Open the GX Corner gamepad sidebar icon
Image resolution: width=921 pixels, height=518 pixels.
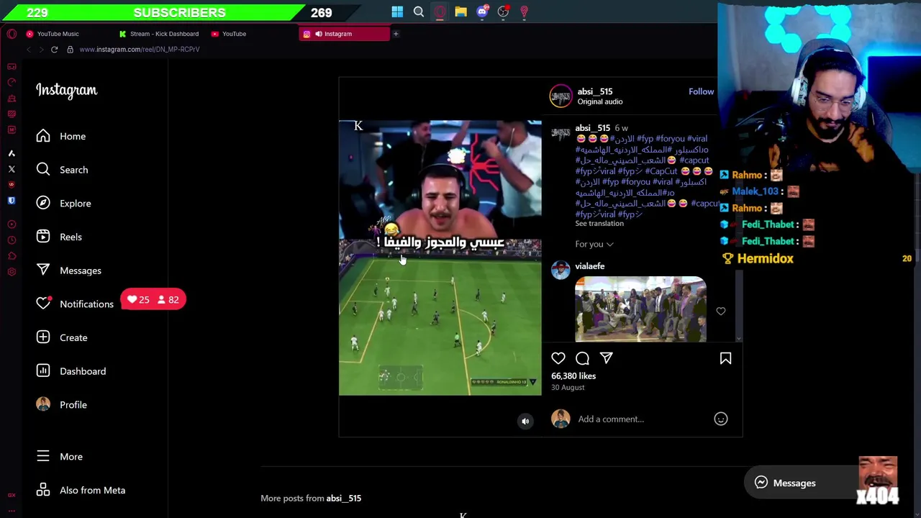click(x=12, y=66)
